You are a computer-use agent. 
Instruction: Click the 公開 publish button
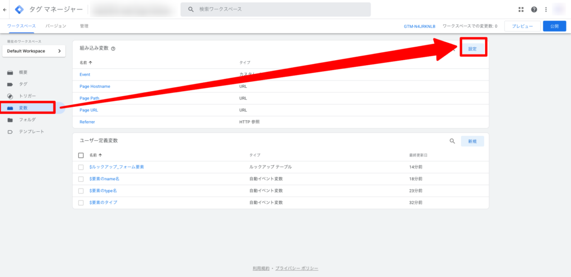point(554,26)
